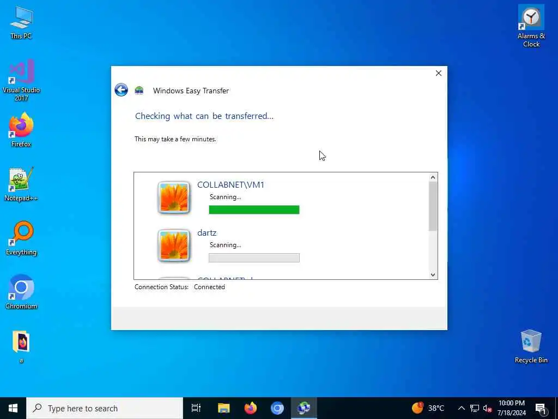Open the clock showing 10:00 PM
The image size is (558, 419).
point(511,408)
